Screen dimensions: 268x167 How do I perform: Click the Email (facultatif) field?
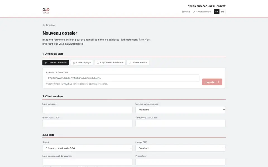[x=87, y=123]
